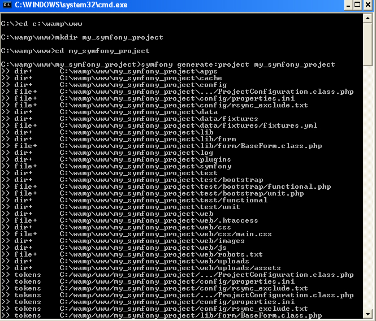Click the dir+ line ending in \lib
This screenshot has height=321, width=376.
pos(107,132)
